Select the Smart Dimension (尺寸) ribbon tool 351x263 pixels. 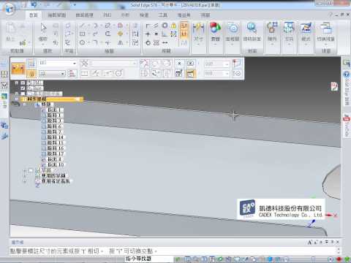pyautogui.click(x=198, y=31)
